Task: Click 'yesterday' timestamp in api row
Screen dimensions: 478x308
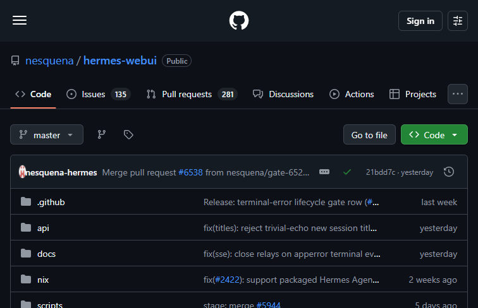Action: (x=438, y=228)
